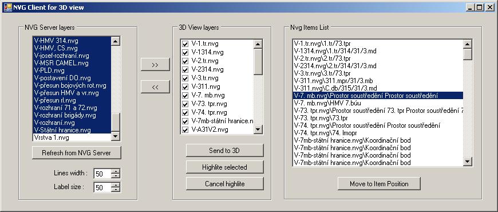This screenshot has height=212, width=498.
Task: Select V-Státní hranice.nvg server layer
Action: 72,130
